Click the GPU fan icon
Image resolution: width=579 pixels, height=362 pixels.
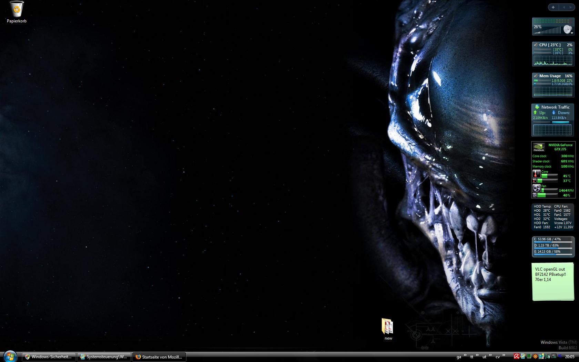[537, 188]
